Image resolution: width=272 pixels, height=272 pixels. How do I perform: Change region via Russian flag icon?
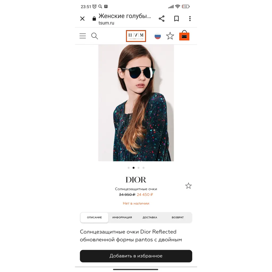coord(158,36)
